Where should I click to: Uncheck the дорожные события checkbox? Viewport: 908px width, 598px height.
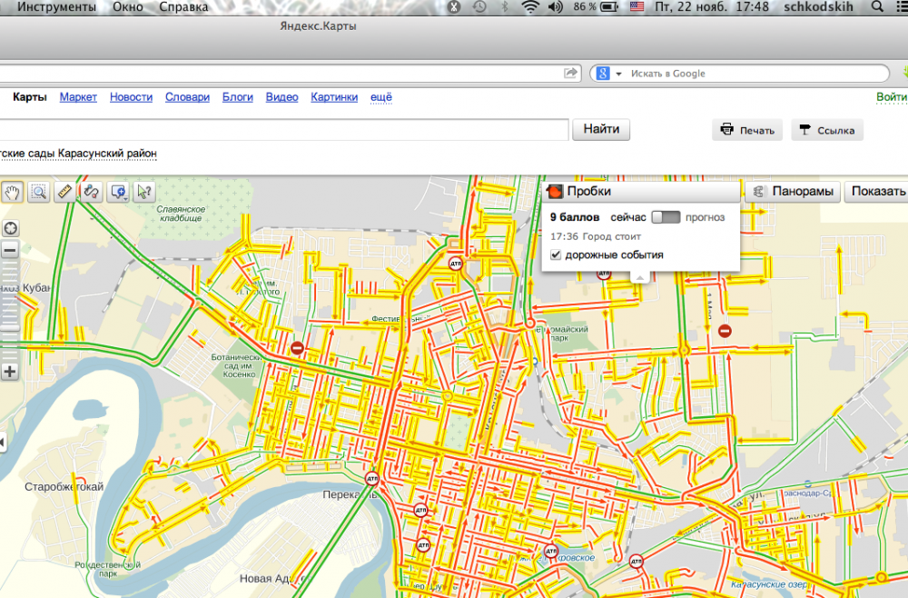coord(556,255)
